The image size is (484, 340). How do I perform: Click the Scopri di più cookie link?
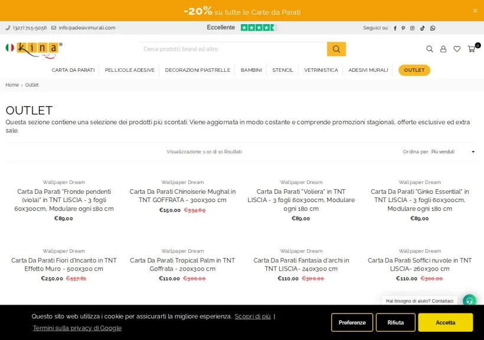click(253, 316)
